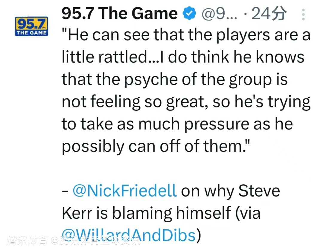Open the @NickFriedell mention
The width and height of the screenshot is (323, 251).
(x=125, y=191)
